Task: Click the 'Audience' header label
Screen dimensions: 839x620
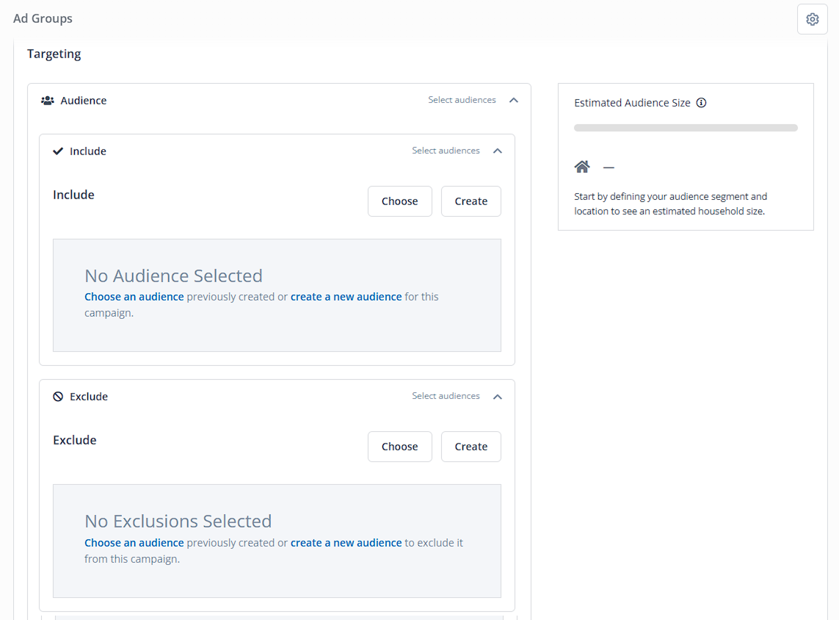Action: [84, 101]
